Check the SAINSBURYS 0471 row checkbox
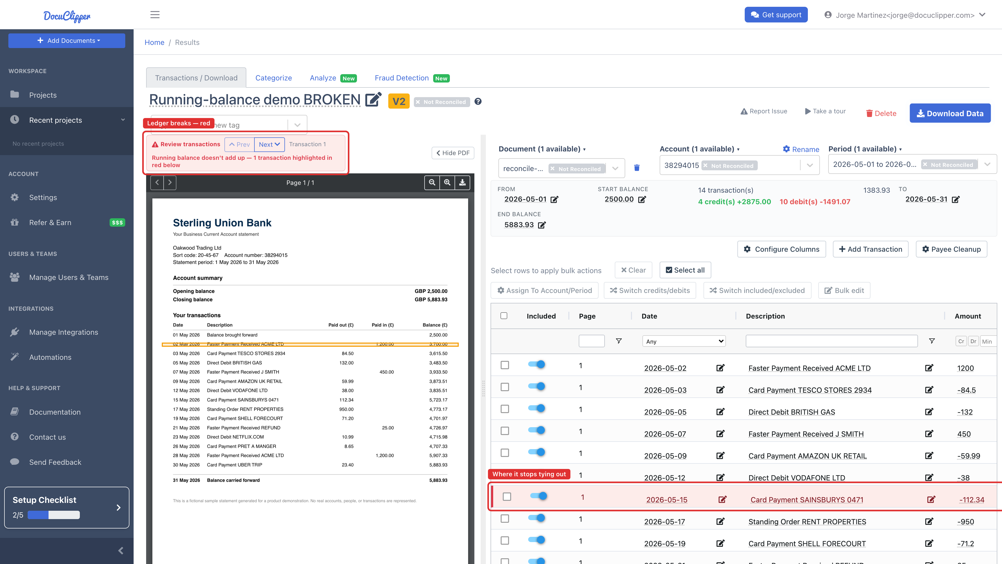The height and width of the screenshot is (564, 1002). [x=506, y=497]
